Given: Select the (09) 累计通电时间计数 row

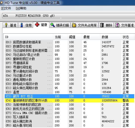Looking at the screenshot, I should click(69, 71).
